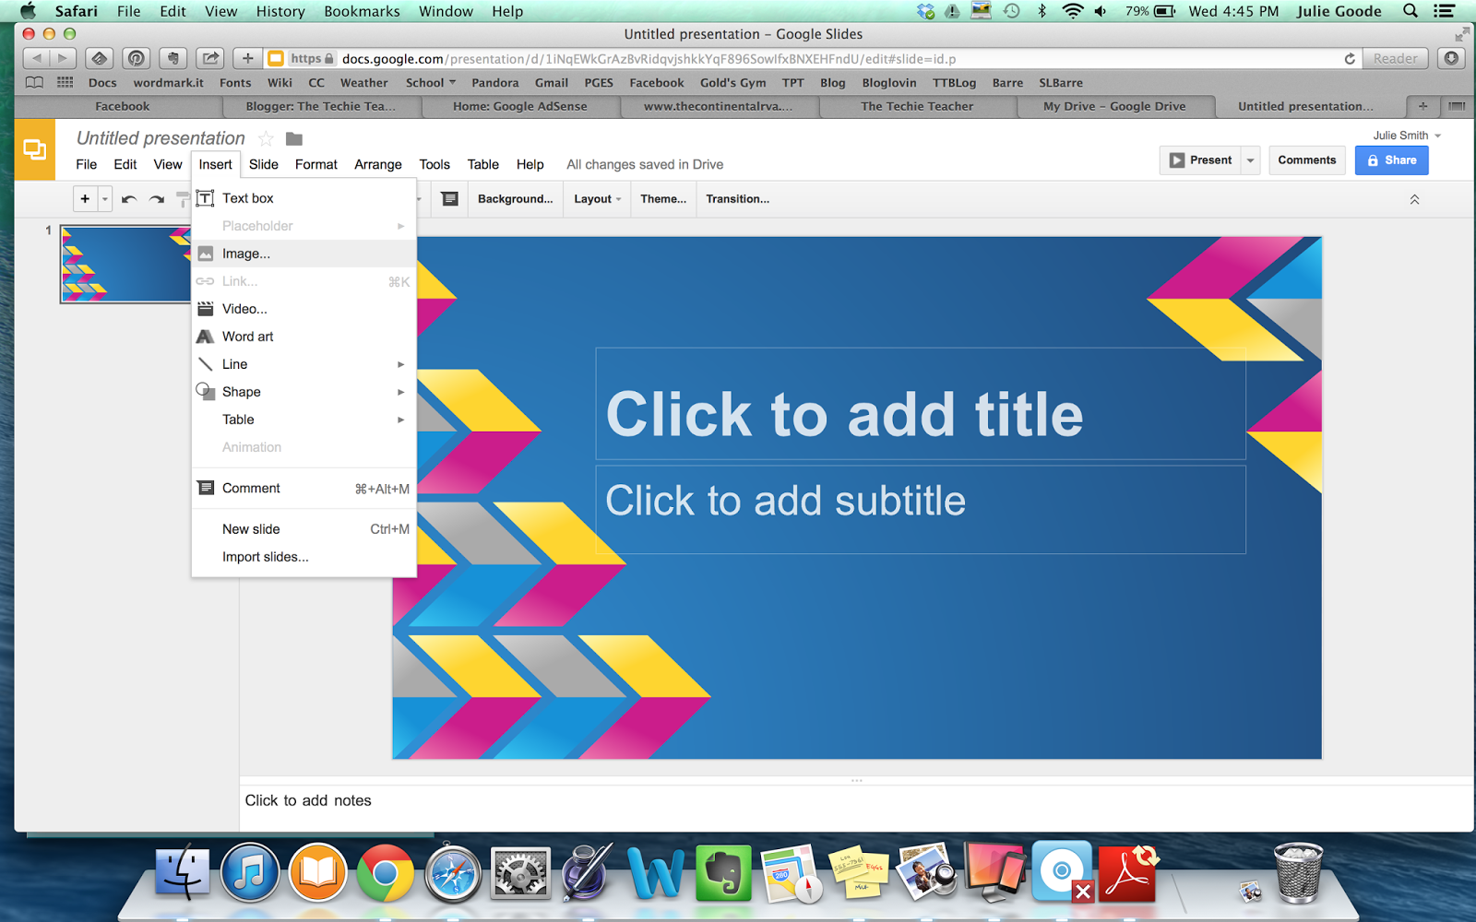Open the Slide menu
The image size is (1476, 922).
click(264, 165)
